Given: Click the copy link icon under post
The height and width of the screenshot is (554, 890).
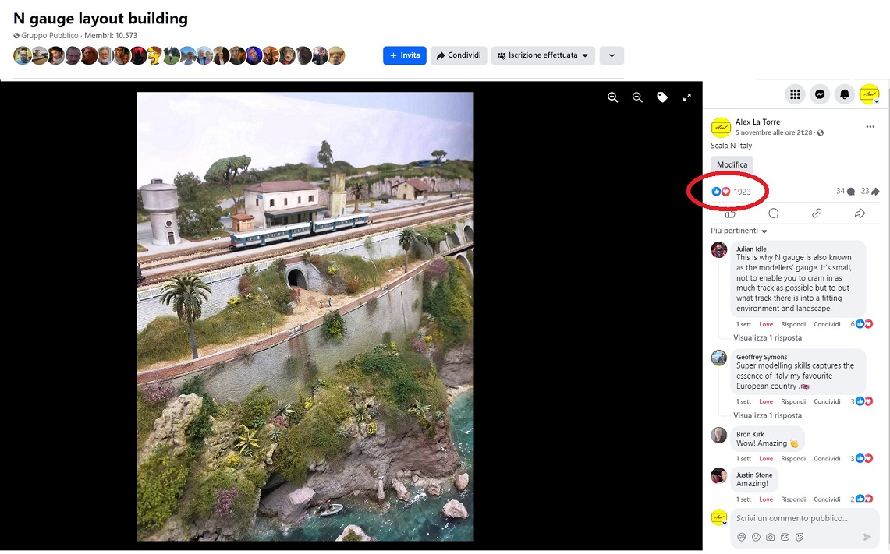Looking at the screenshot, I should [x=817, y=213].
